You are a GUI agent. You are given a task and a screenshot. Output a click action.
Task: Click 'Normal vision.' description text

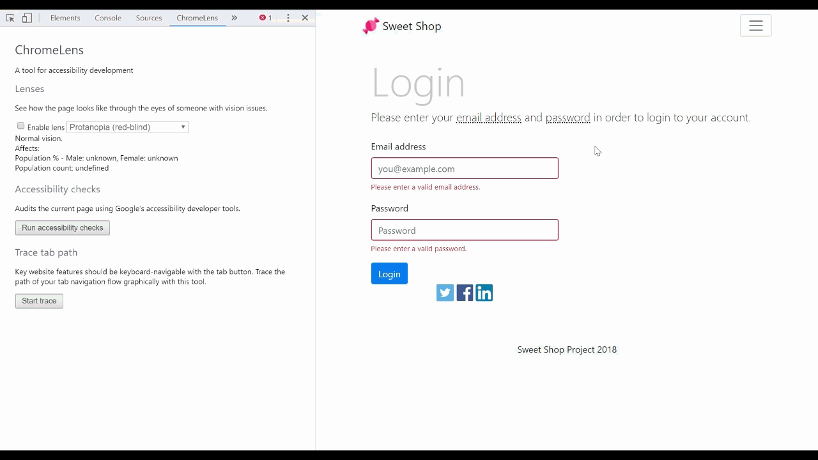[38, 139]
